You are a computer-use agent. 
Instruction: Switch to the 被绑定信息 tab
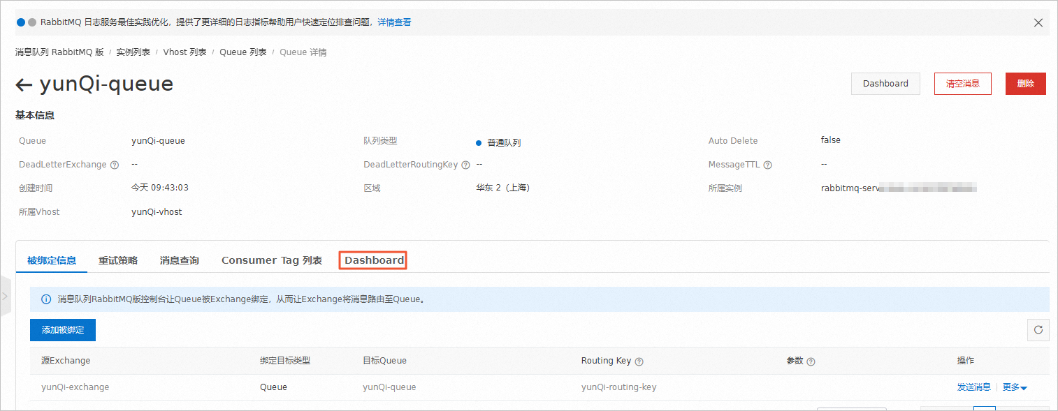tap(52, 260)
